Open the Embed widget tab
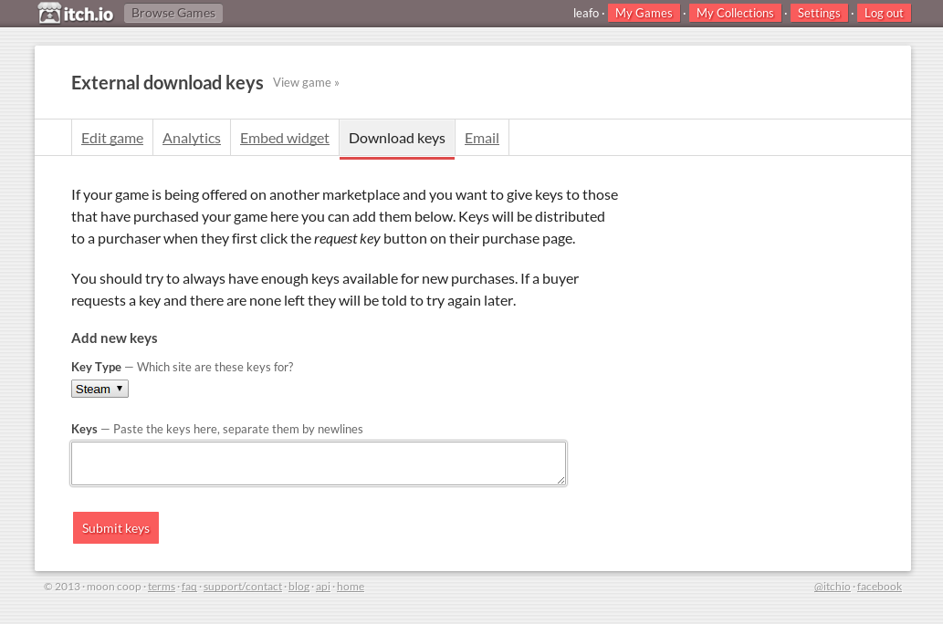The width and height of the screenshot is (943, 624). [285, 138]
